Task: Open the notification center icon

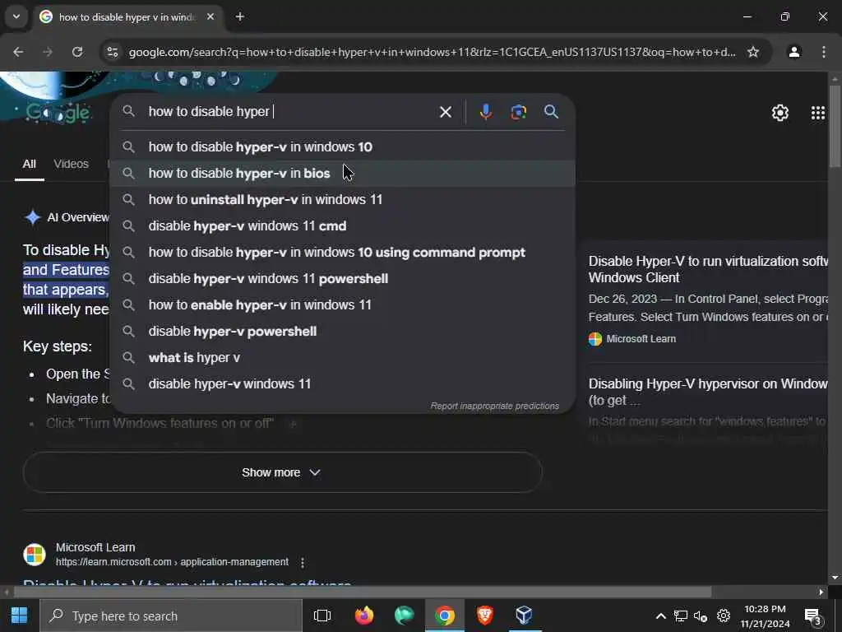Action: tap(813, 617)
